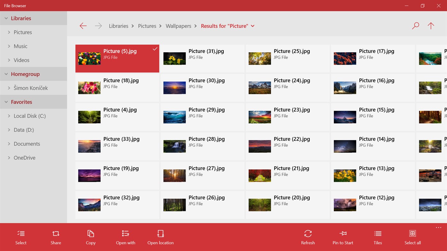Open the Results for "Picture" dropdown

click(252, 26)
